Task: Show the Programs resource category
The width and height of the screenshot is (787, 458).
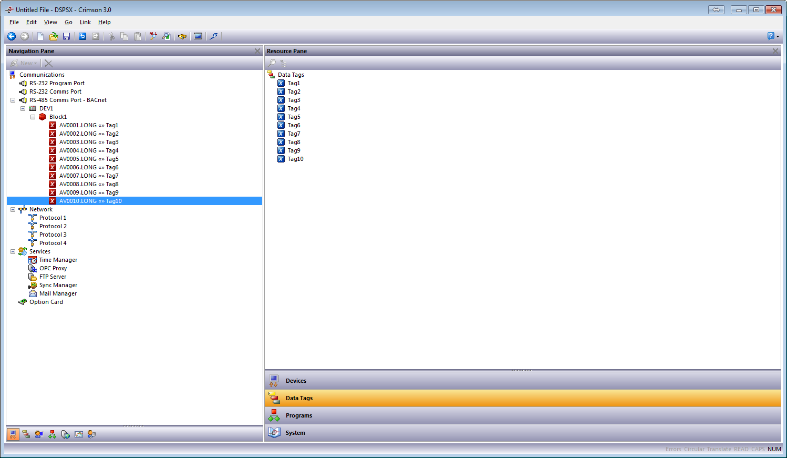Action: point(523,415)
